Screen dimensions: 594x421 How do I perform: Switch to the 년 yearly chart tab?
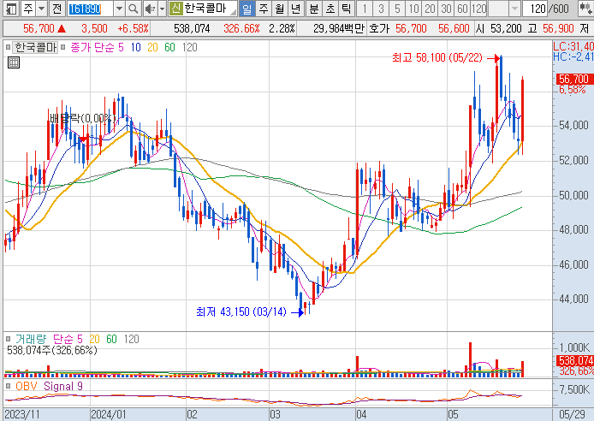click(x=295, y=9)
